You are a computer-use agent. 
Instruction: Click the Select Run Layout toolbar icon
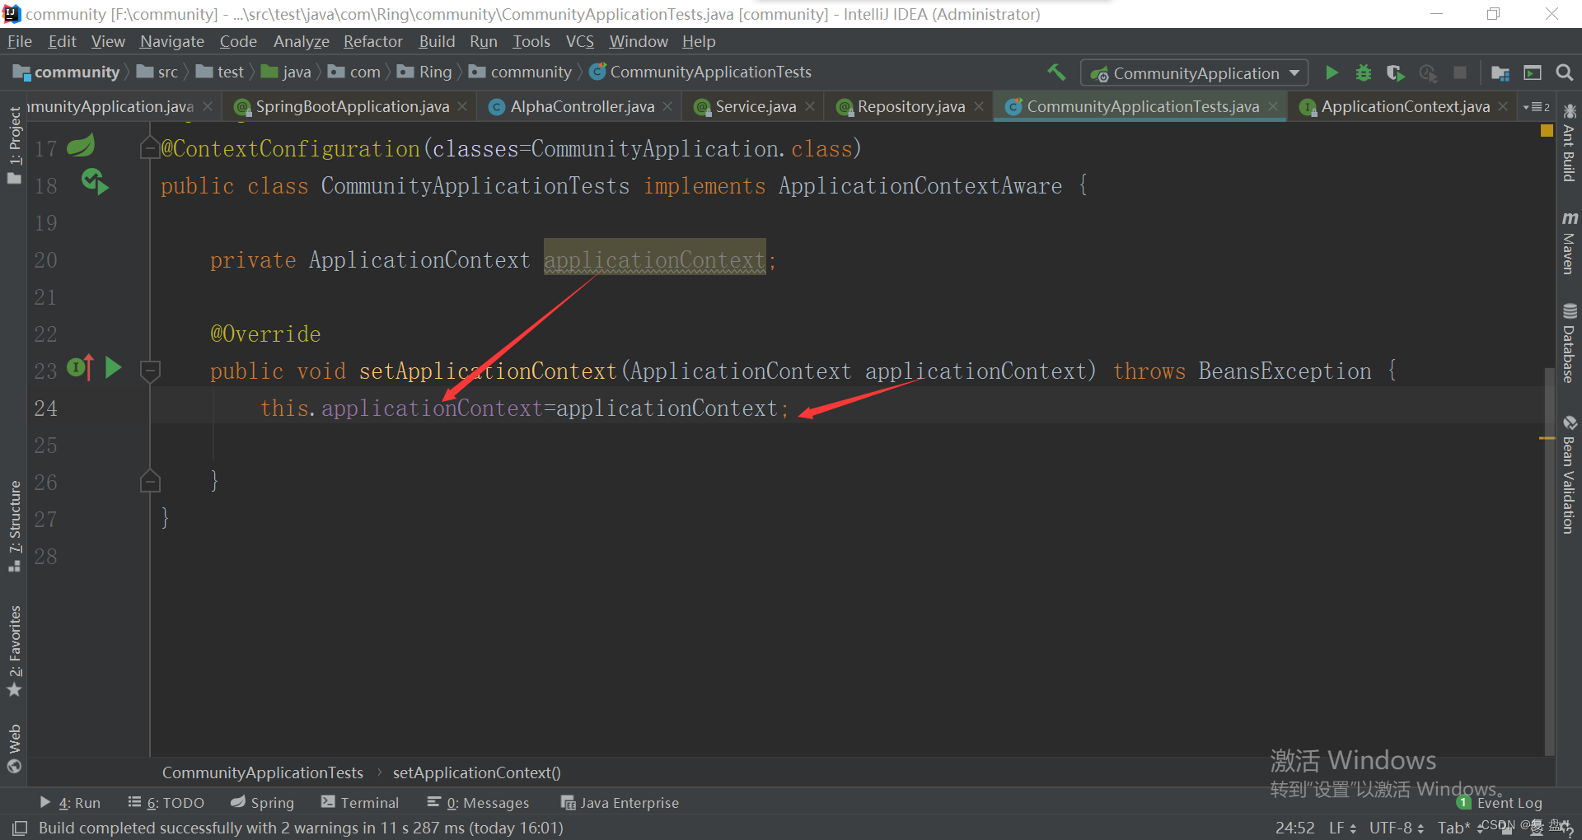(1533, 73)
